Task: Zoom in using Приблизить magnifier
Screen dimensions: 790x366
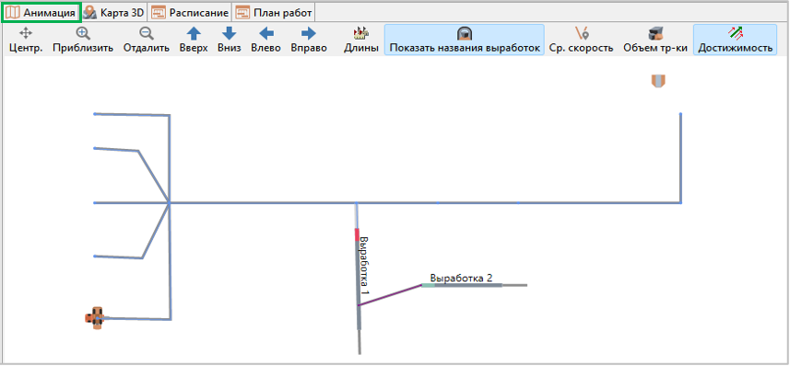Action: pyautogui.click(x=83, y=40)
